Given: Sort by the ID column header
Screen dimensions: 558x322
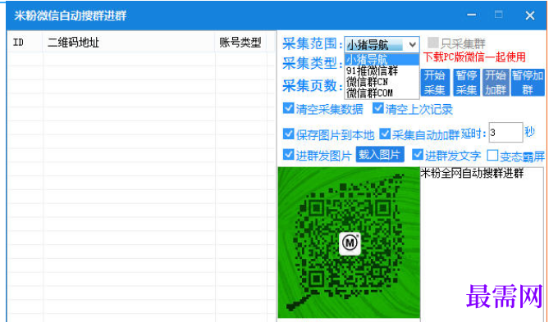Looking at the screenshot, I should 25,43.
